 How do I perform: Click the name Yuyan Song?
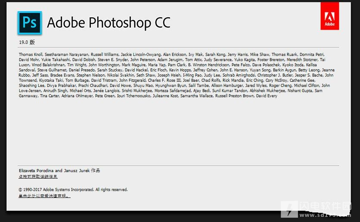pyautogui.click(x=260, y=70)
